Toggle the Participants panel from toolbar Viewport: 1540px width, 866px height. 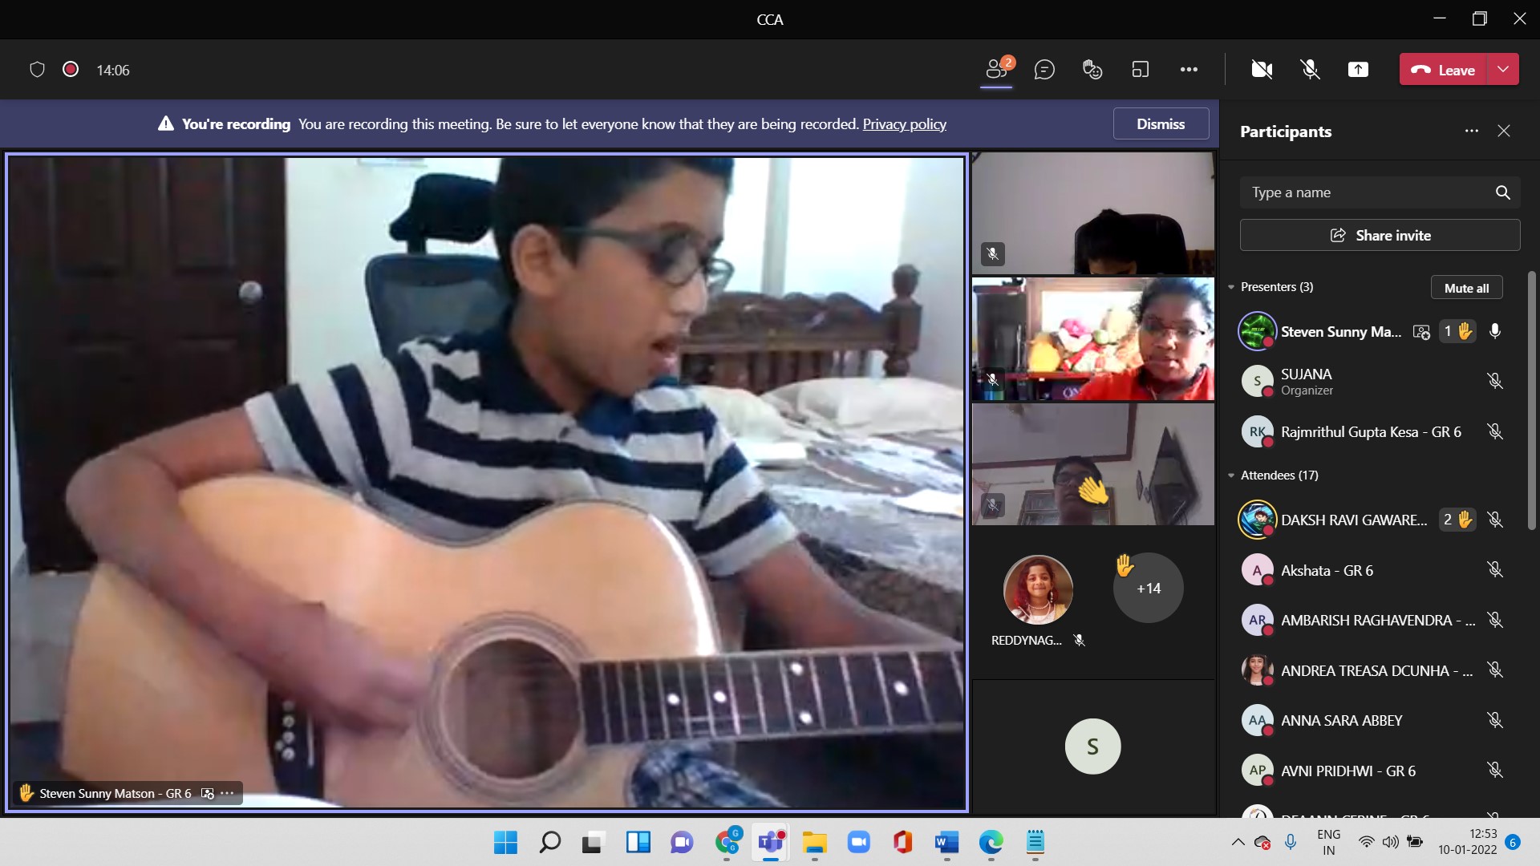[996, 70]
